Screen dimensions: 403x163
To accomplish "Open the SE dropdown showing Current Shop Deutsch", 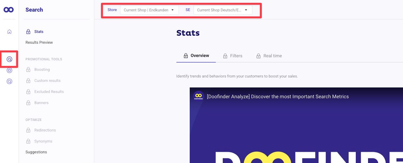I will coord(223,10).
